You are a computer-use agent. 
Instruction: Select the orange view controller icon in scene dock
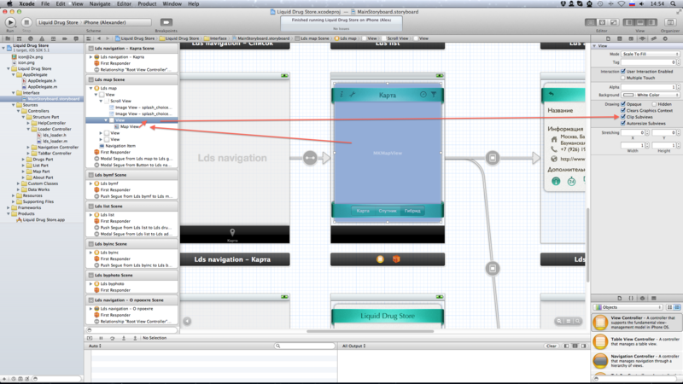point(380,259)
